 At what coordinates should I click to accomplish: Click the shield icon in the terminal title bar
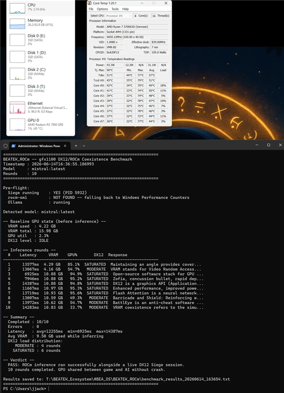pyautogui.click(x=5, y=146)
